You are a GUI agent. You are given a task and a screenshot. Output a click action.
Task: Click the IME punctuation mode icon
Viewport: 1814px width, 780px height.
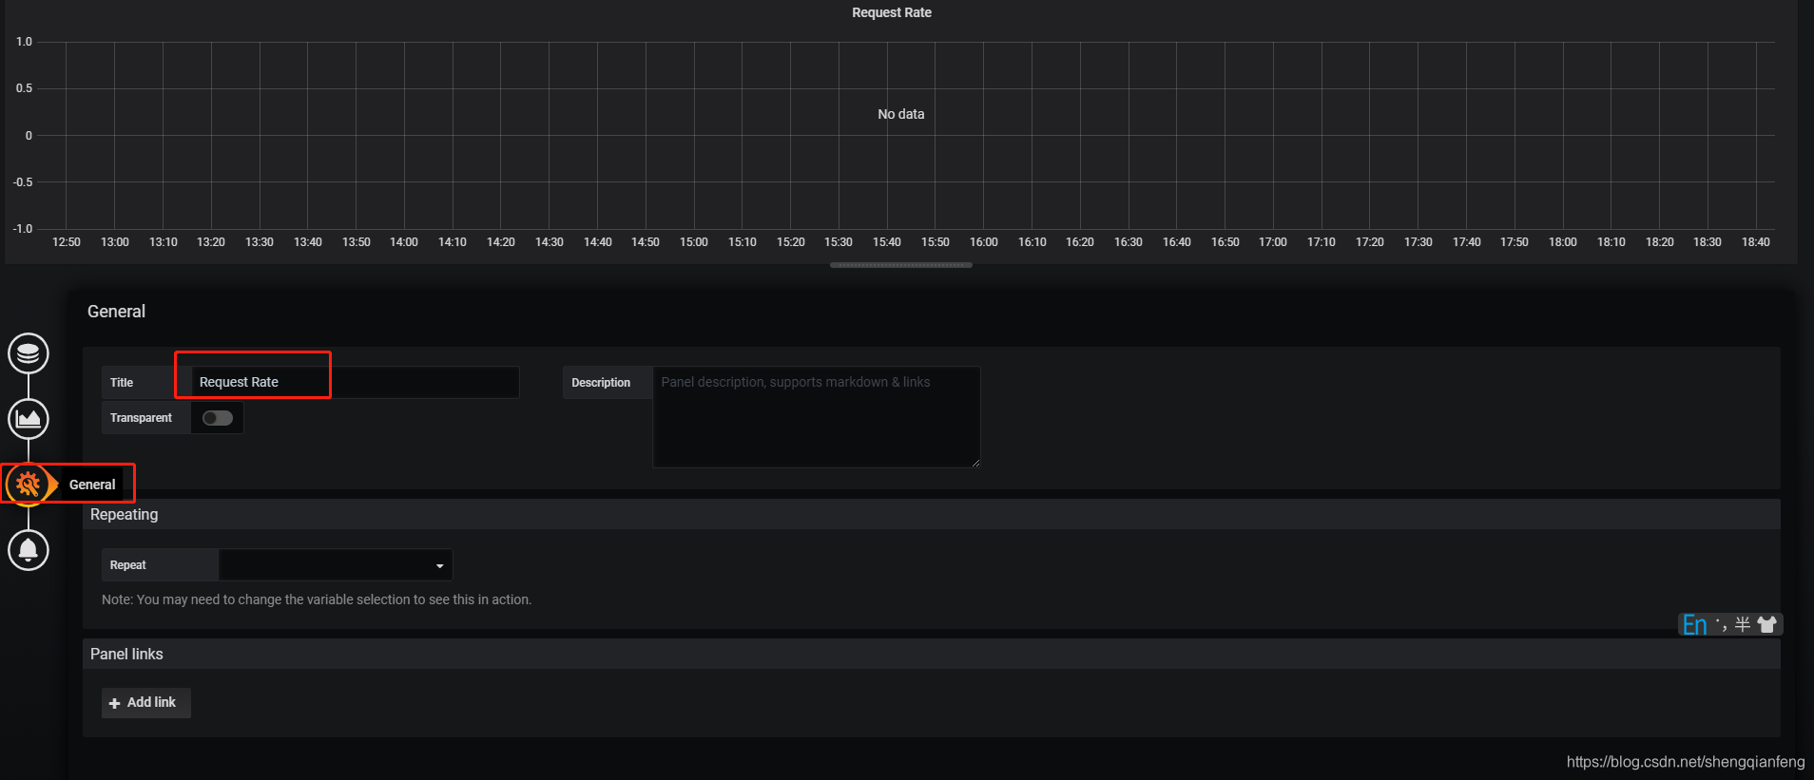[1721, 625]
